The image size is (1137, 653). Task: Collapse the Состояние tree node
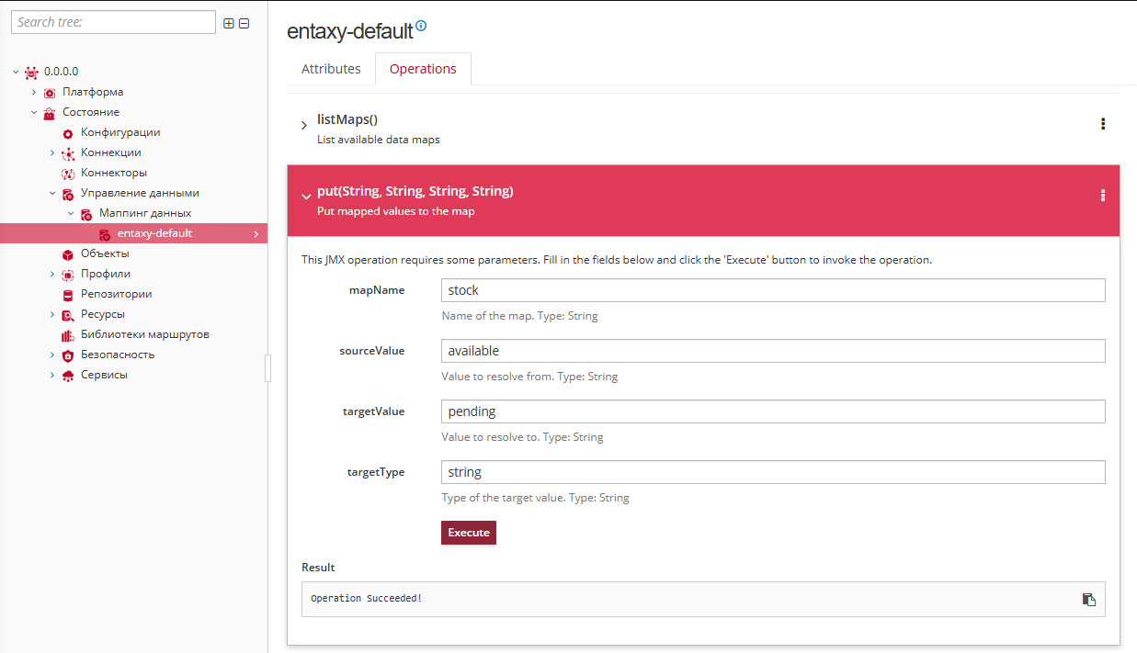click(35, 112)
